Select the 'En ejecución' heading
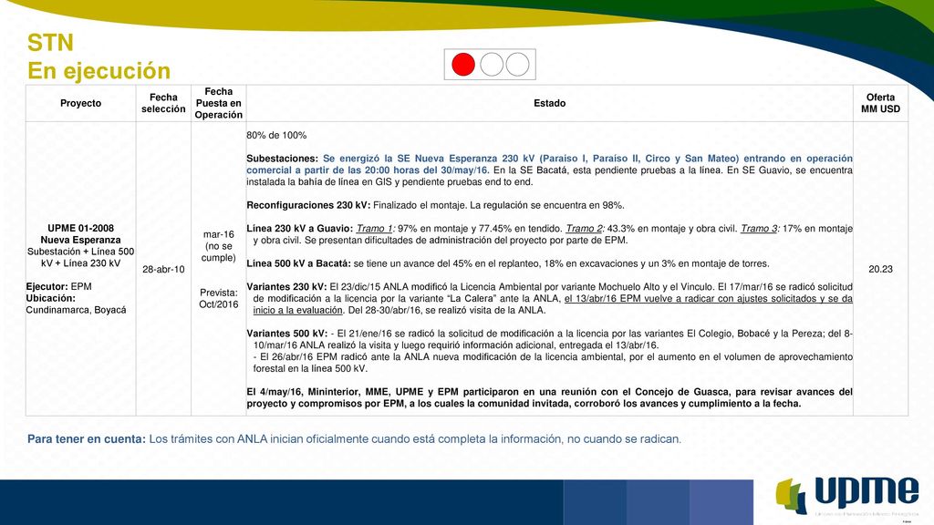The height and width of the screenshot is (525, 934). 99,71
